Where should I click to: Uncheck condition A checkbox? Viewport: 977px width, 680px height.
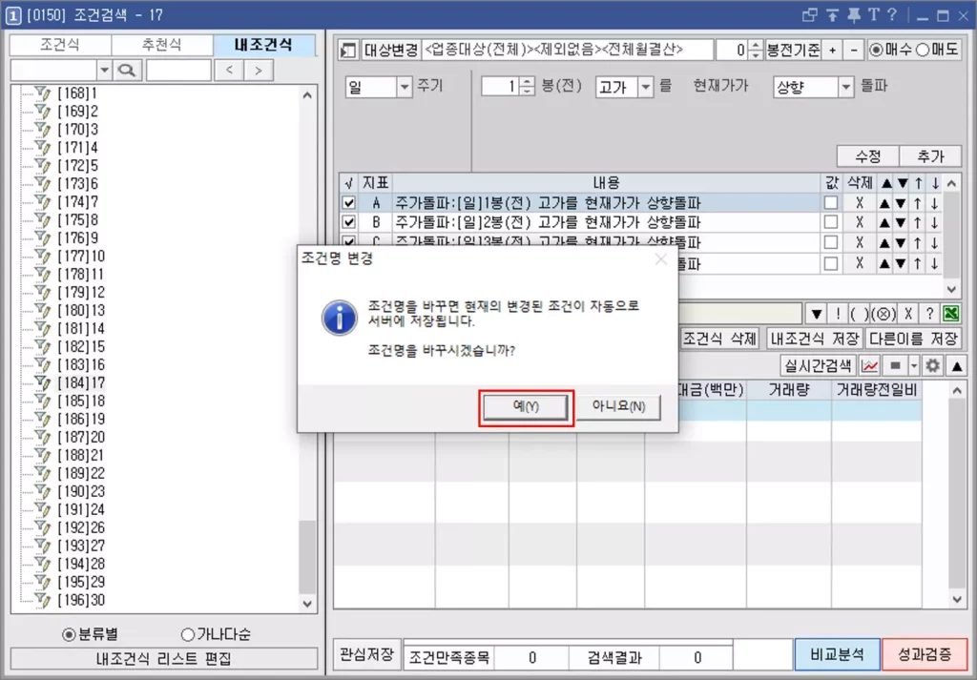click(x=349, y=203)
